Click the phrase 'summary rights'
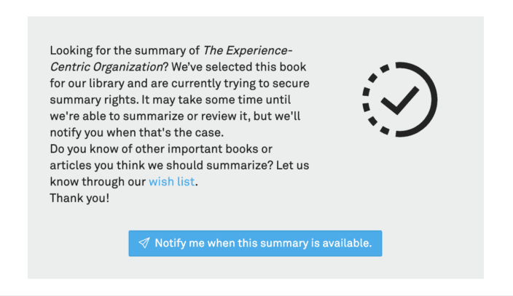 coord(93,100)
